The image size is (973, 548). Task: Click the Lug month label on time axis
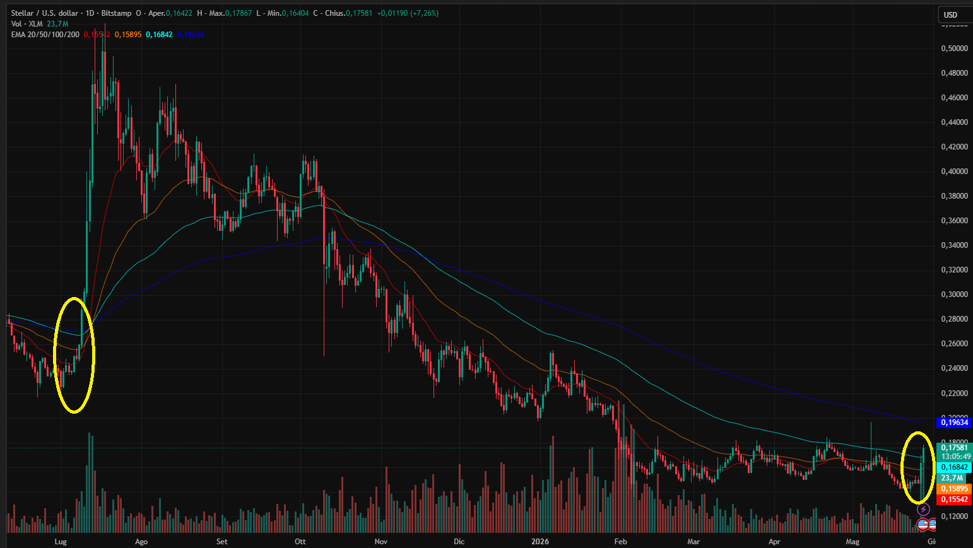[x=61, y=542]
